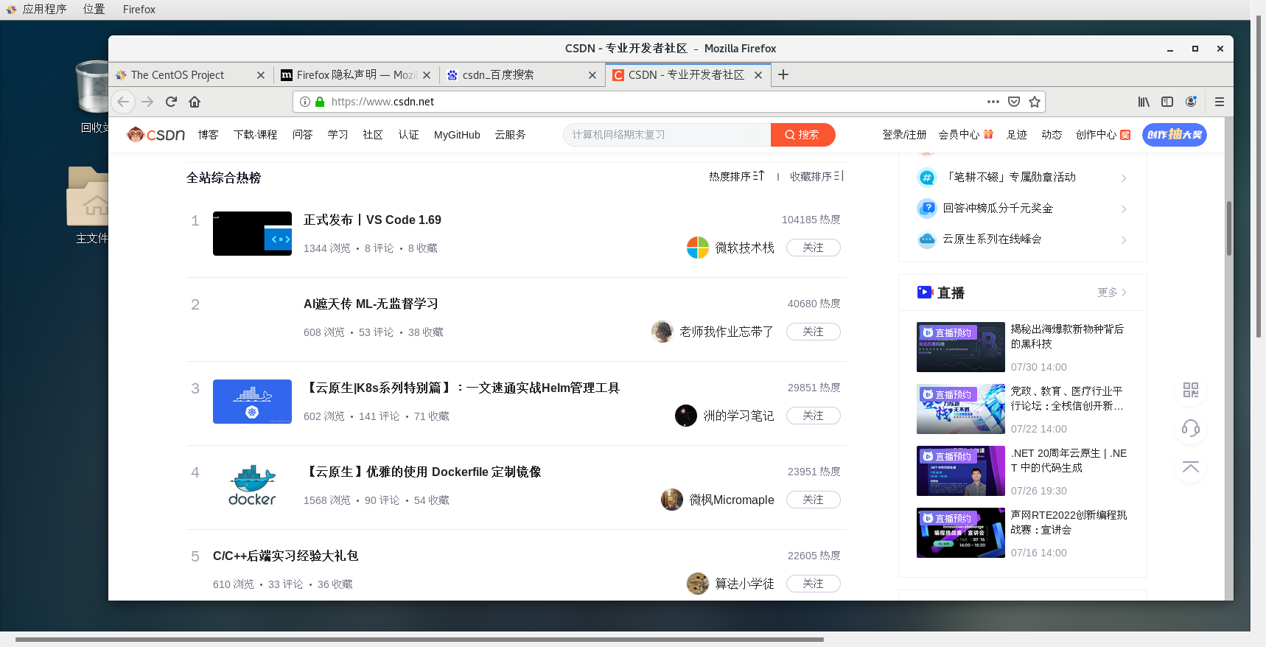
Task: Open 问答 navigation item
Action: 303,135
